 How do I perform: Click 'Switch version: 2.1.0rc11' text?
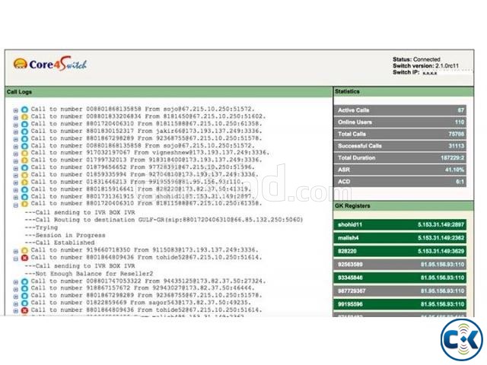click(x=425, y=66)
